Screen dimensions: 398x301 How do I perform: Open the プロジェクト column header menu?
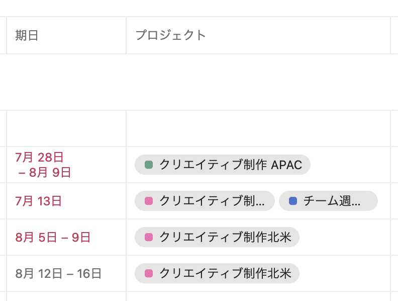point(171,35)
